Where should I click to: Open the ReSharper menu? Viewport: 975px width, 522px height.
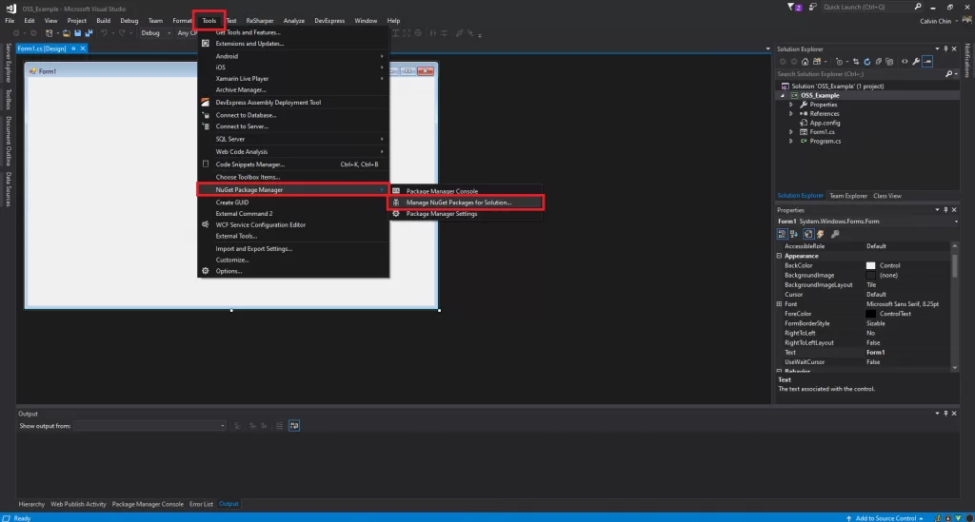(x=259, y=21)
